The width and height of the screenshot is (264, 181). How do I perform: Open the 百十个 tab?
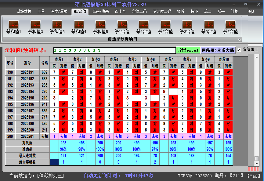coord(120,12)
